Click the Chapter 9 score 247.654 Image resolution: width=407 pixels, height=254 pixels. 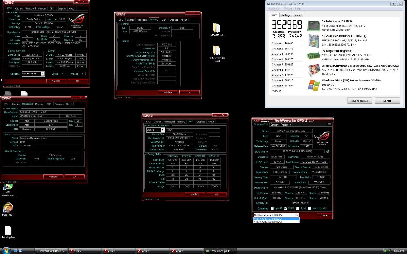pyautogui.click(x=289, y=86)
